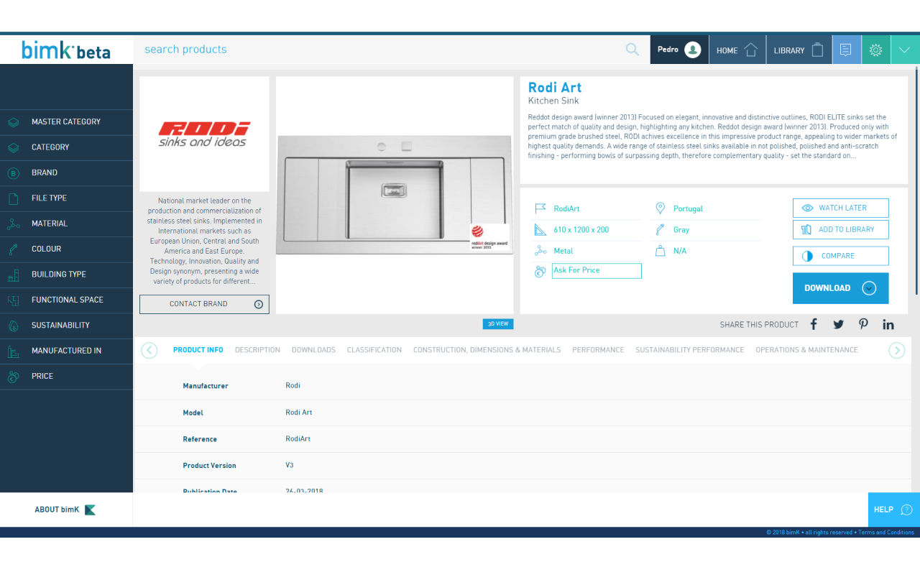Open Building Type filter
Screen dimensions: 920x575
coord(66,275)
